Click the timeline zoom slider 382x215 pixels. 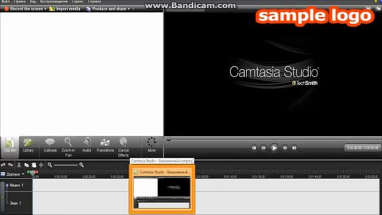(x=66, y=165)
